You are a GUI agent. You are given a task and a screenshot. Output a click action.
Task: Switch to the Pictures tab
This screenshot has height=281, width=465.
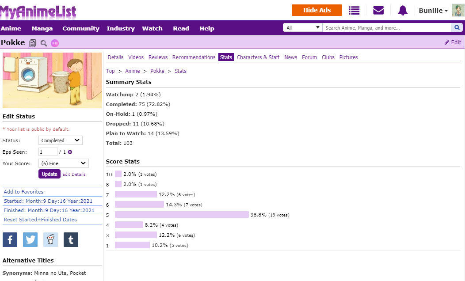point(348,57)
